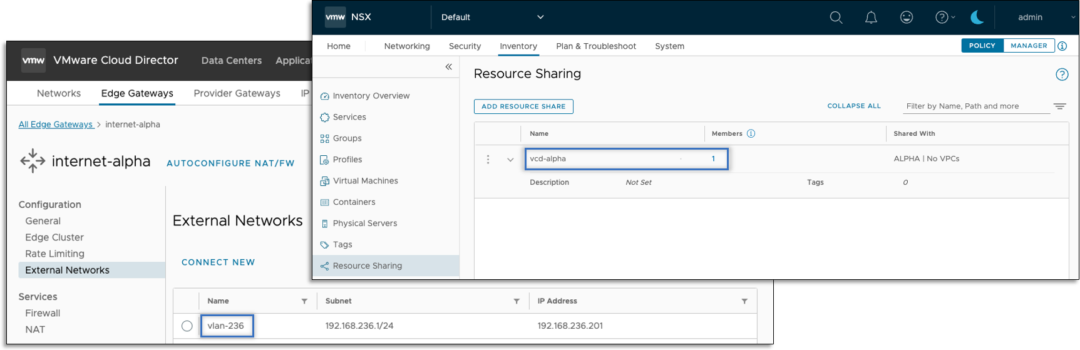Click the help icon beside Resource Sharing

pos(1062,75)
